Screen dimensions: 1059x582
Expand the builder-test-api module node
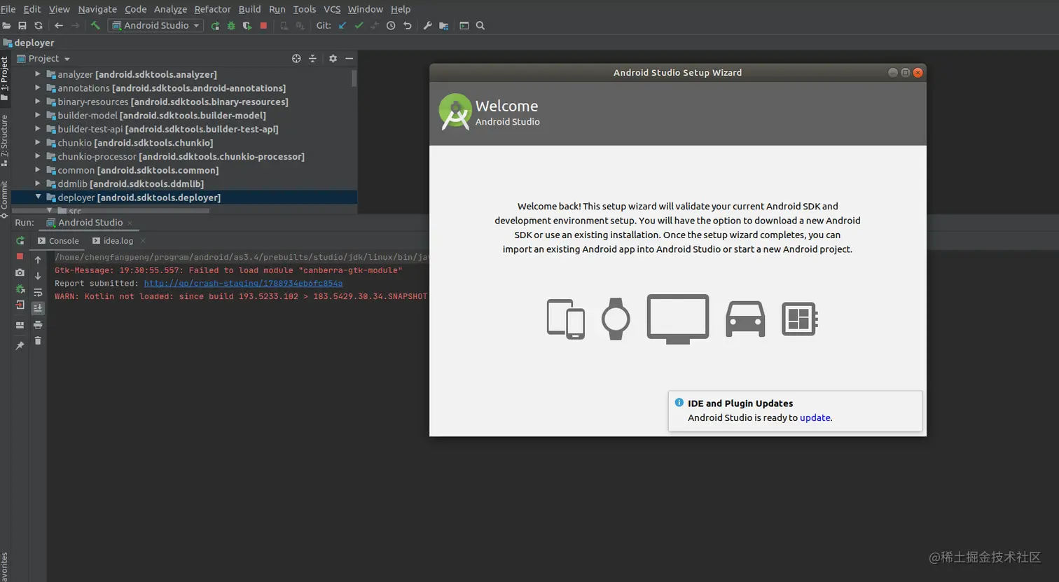point(38,129)
